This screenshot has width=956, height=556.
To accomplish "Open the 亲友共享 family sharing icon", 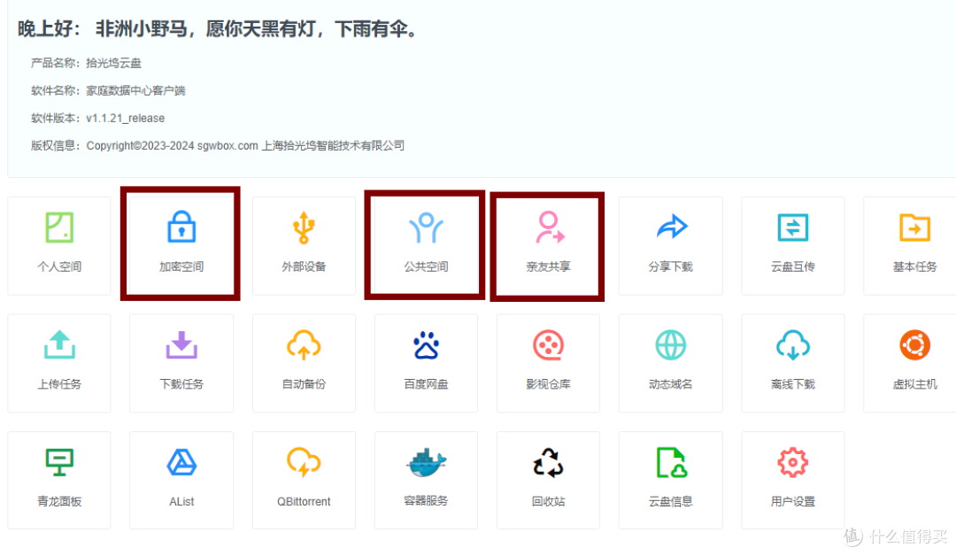I will point(549,228).
